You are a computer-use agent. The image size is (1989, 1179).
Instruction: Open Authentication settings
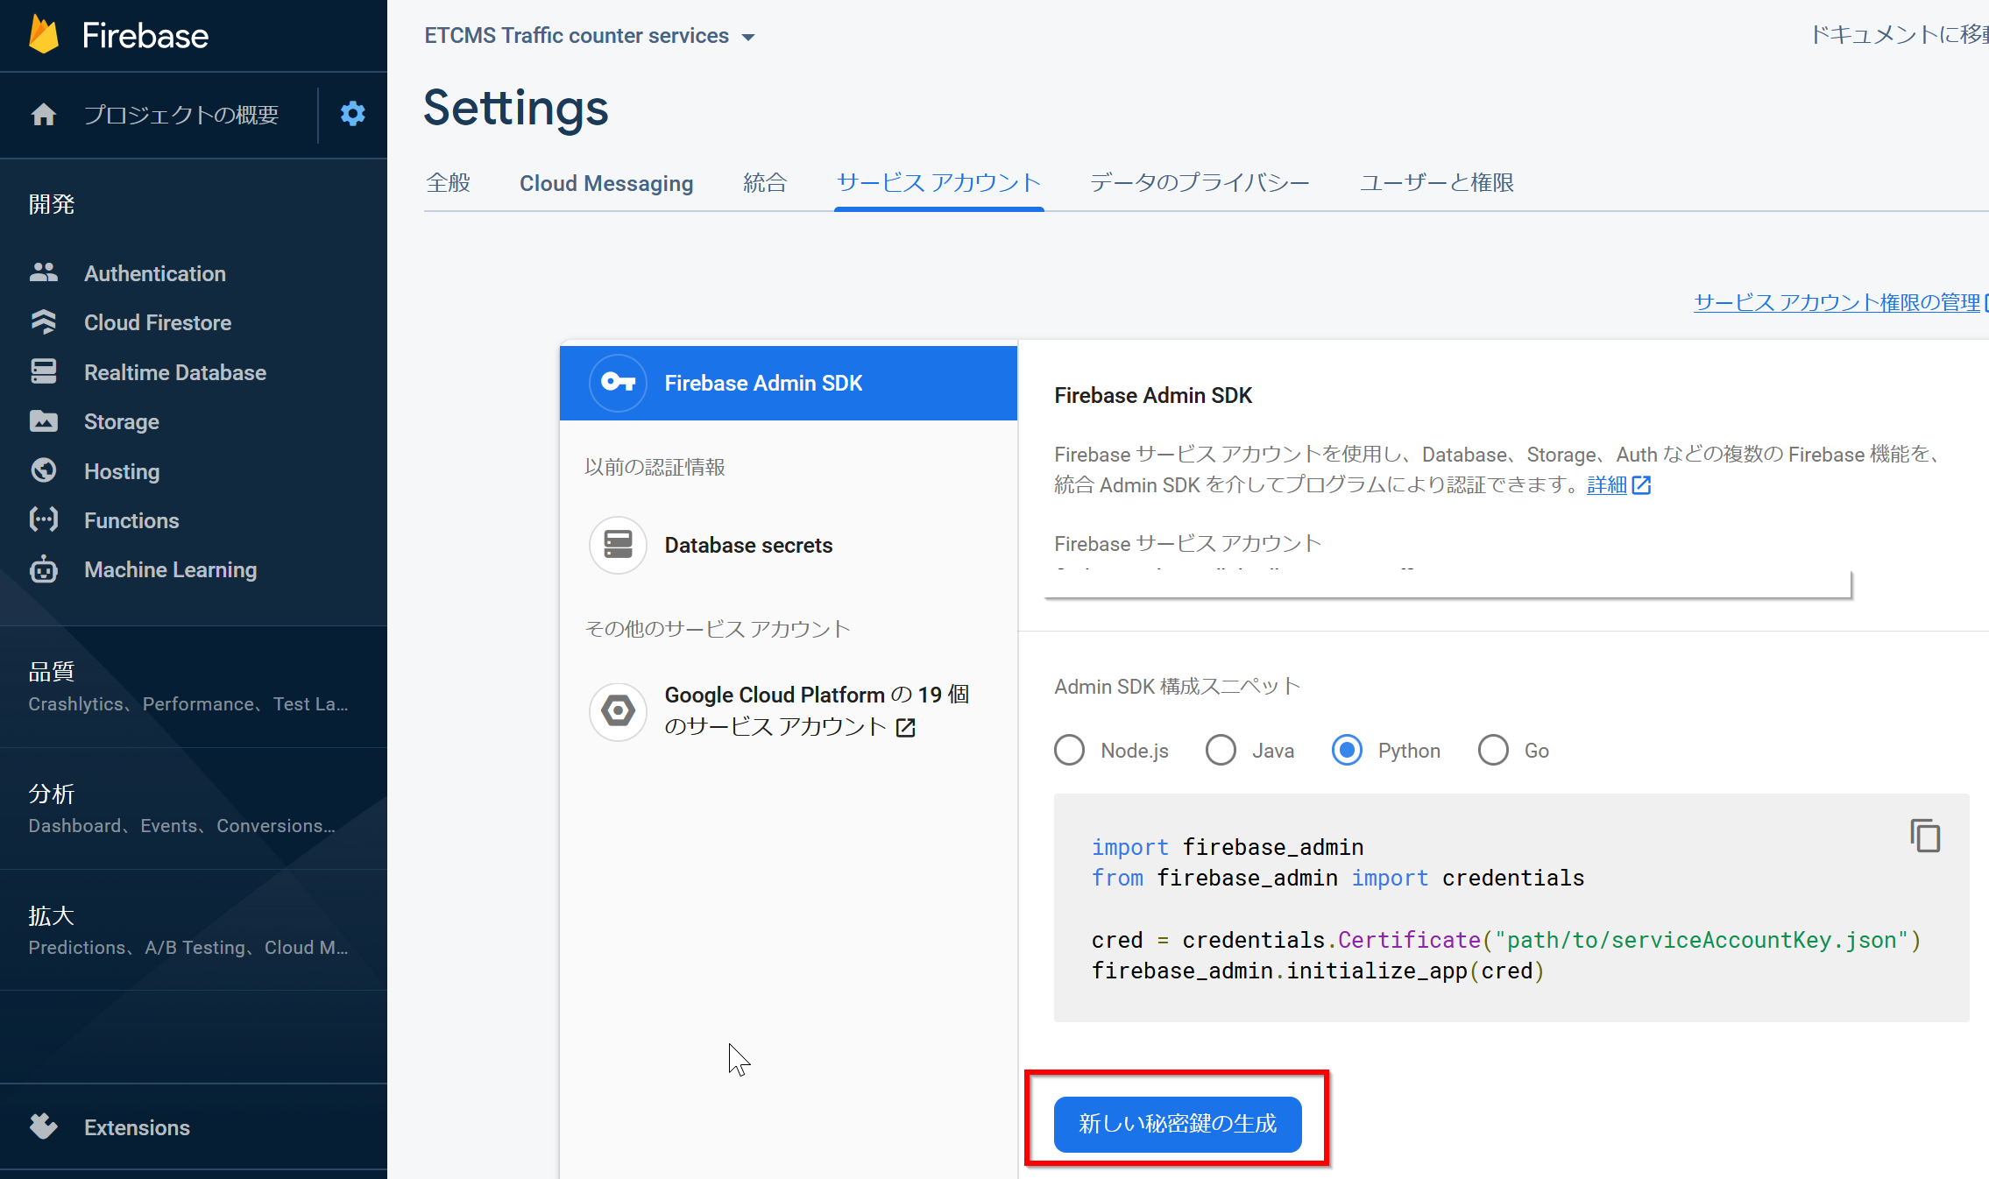point(154,272)
